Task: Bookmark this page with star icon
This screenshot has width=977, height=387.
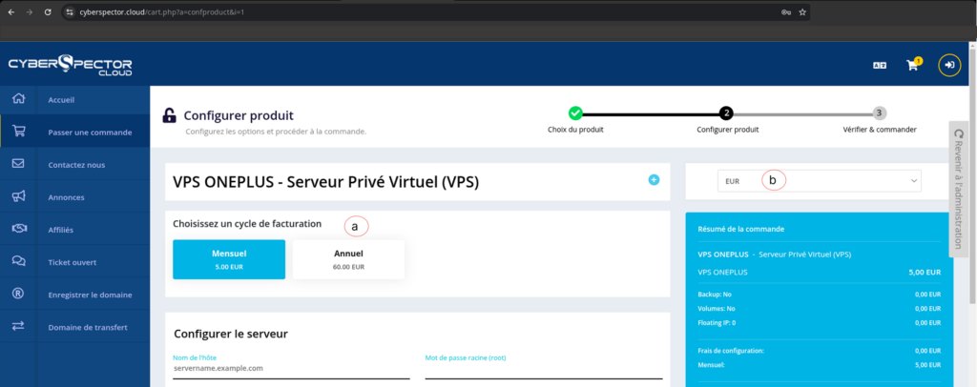Action: (x=802, y=11)
